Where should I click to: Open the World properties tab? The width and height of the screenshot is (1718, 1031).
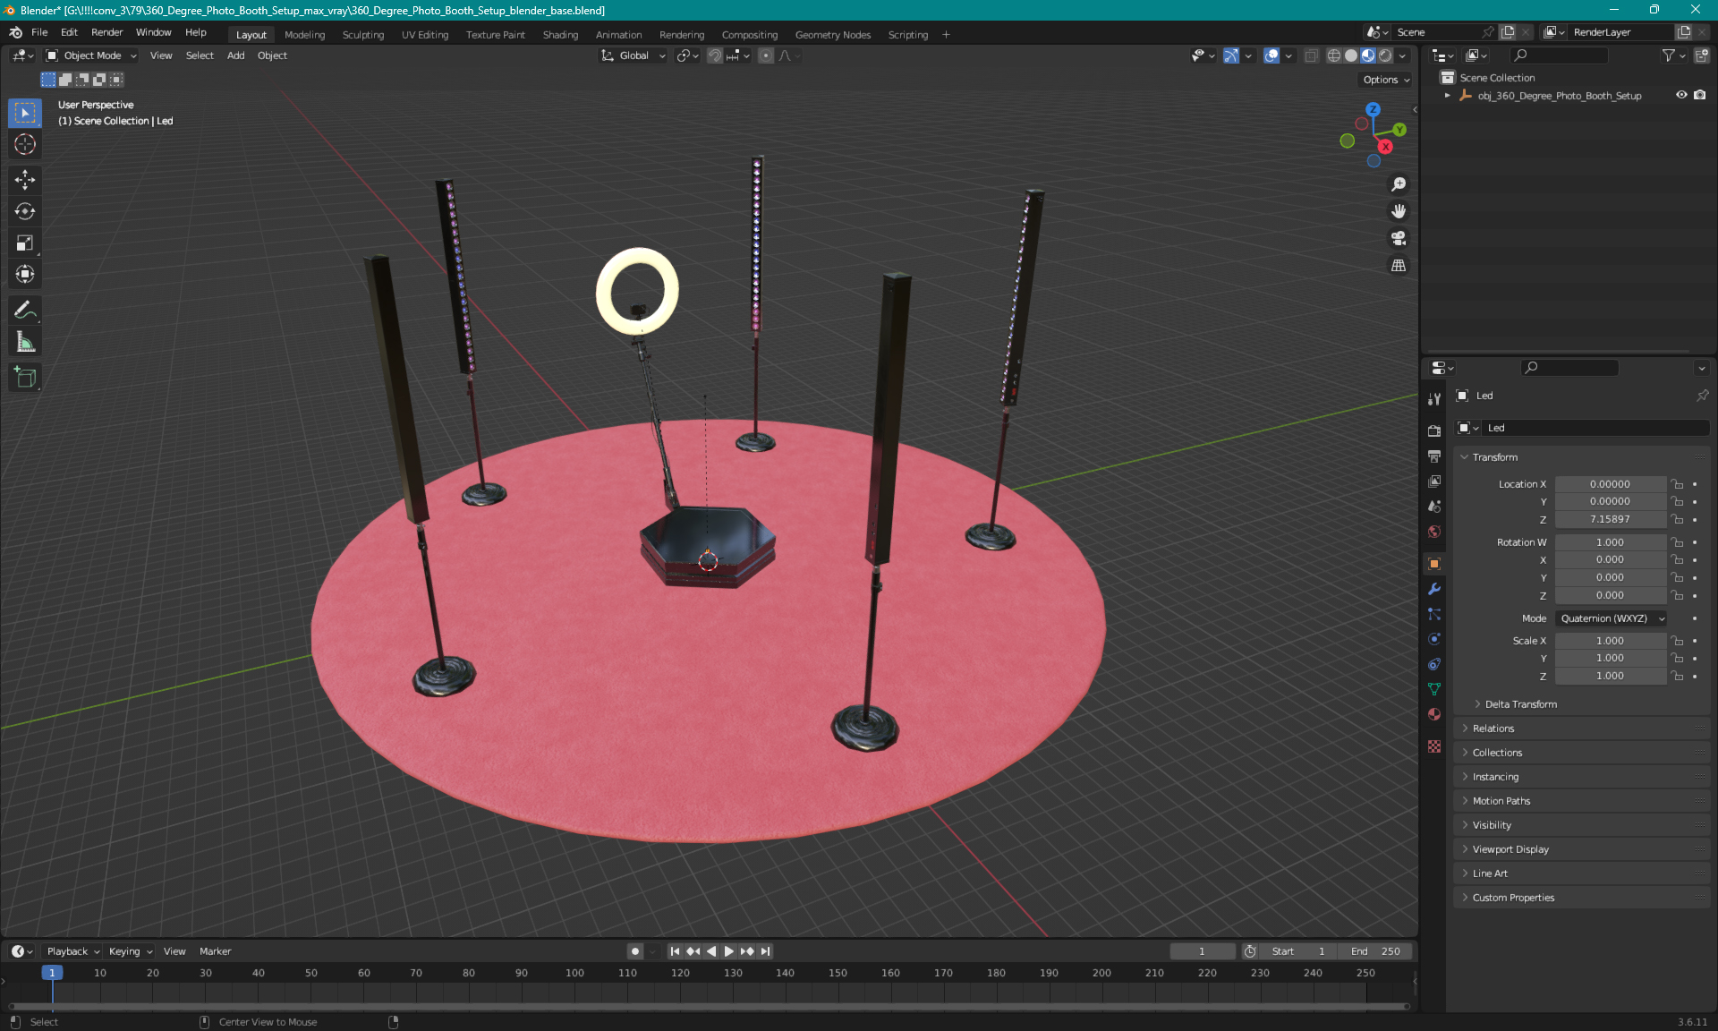tap(1434, 531)
